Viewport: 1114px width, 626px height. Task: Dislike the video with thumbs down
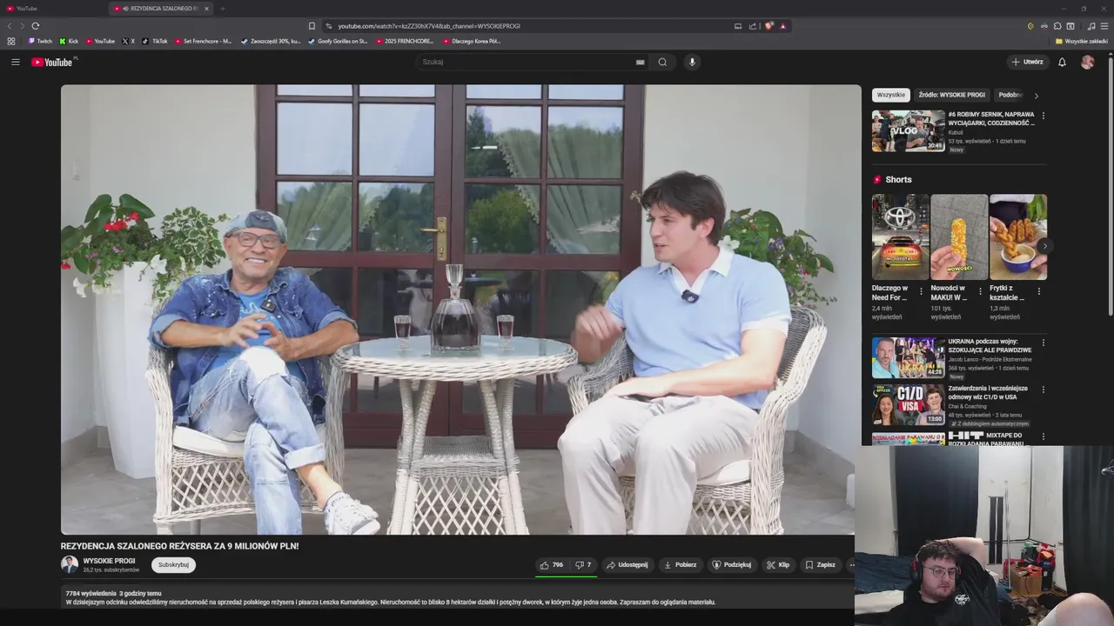coord(583,565)
